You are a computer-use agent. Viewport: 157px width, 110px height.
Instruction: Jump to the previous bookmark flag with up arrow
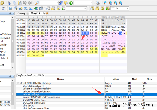120,3
